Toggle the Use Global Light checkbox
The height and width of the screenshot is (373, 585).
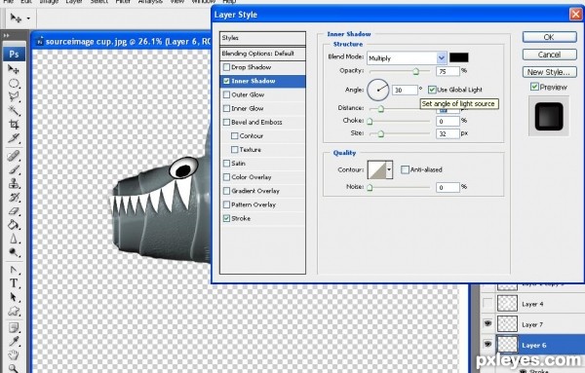(432, 90)
